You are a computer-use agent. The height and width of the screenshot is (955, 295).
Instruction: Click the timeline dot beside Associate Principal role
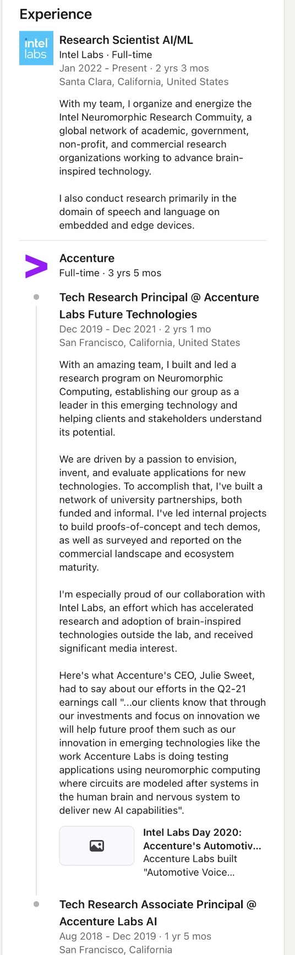click(x=36, y=904)
